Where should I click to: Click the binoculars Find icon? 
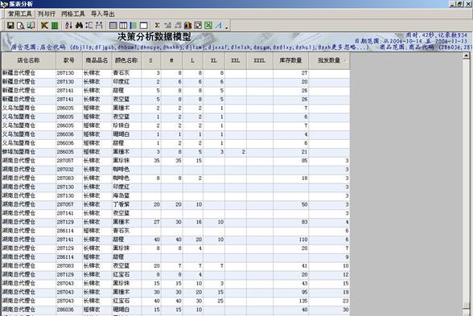pos(79,26)
